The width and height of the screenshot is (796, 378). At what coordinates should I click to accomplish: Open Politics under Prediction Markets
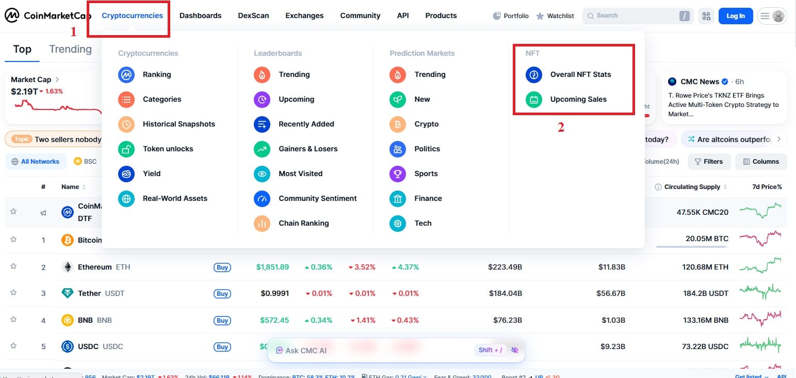pos(415,149)
